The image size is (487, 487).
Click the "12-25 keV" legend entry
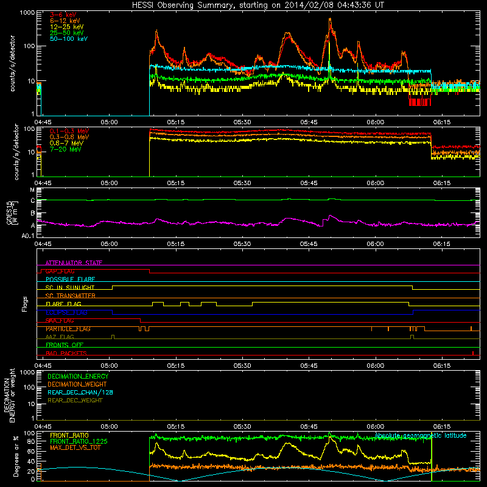coord(67,27)
